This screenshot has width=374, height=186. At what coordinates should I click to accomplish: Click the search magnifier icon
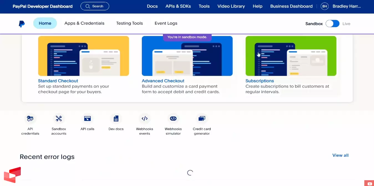point(87,6)
